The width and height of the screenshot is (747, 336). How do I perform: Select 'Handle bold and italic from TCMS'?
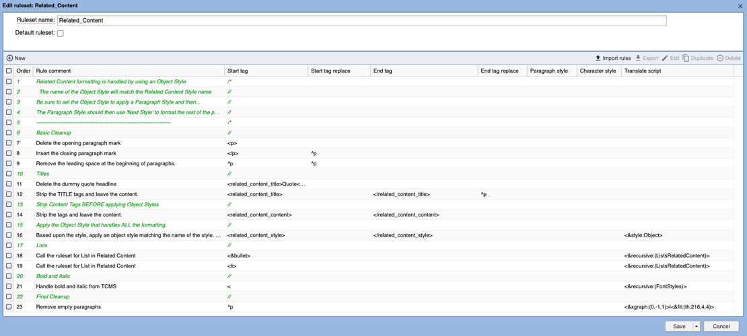tap(77, 286)
